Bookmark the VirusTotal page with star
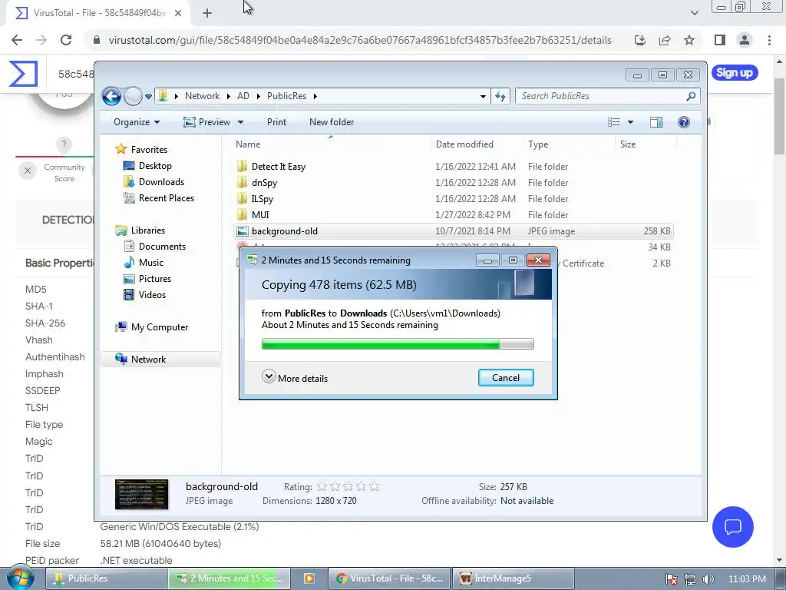The width and height of the screenshot is (786, 590). [689, 40]
